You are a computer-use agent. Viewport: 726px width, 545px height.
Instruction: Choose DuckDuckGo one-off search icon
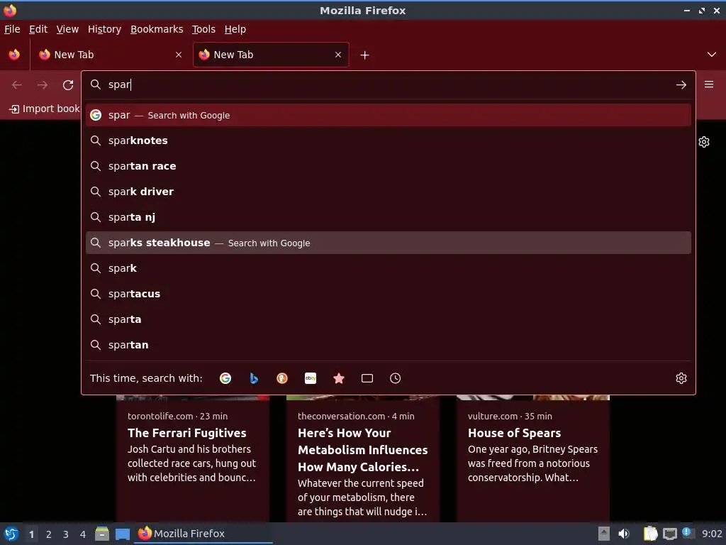click(x=282, y=378)
